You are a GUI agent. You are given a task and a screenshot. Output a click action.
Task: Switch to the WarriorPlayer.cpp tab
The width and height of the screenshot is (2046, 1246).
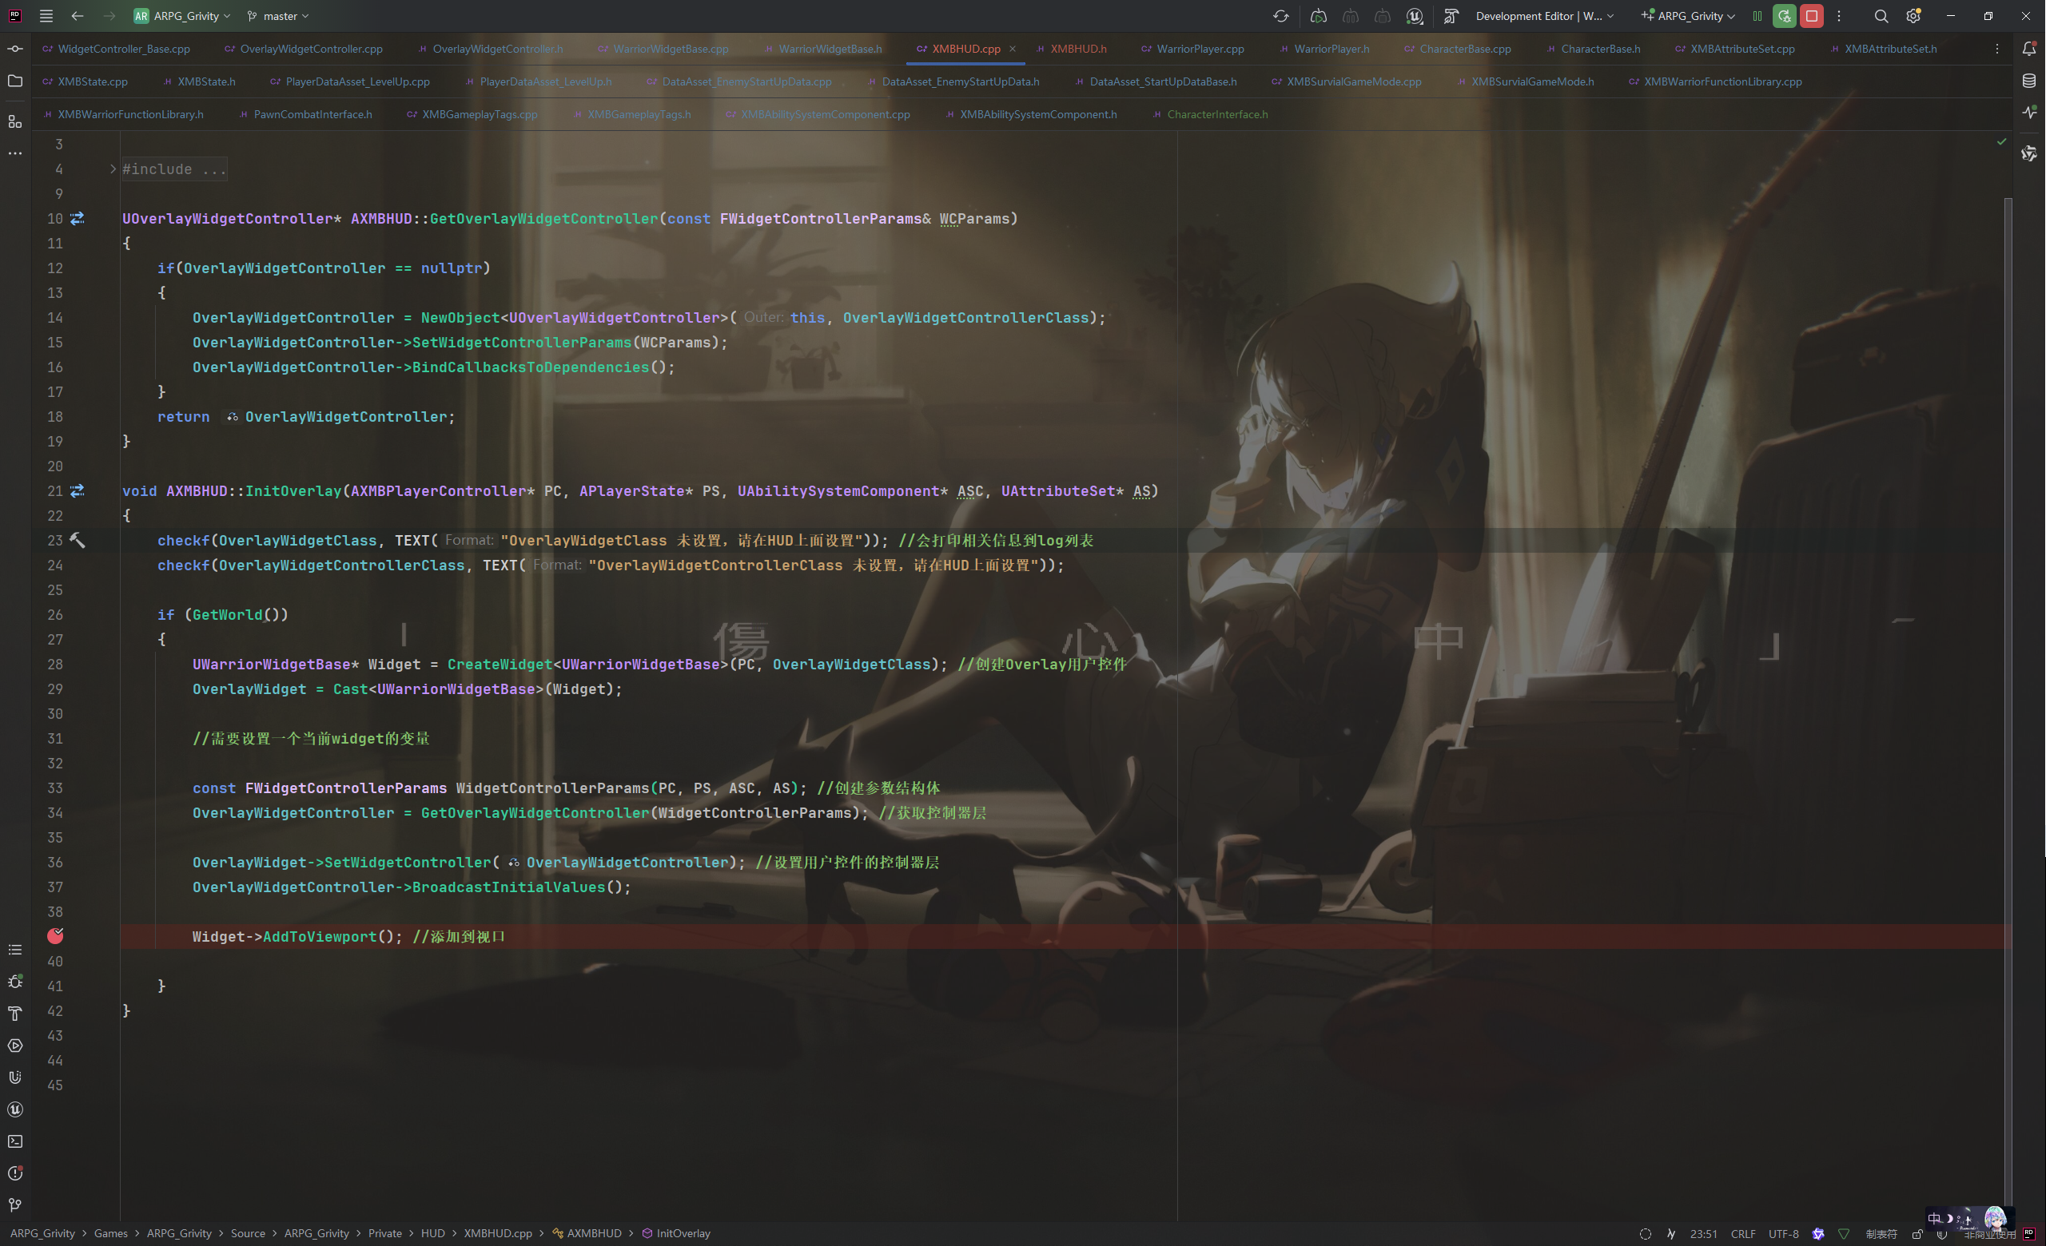(1192, 49)
